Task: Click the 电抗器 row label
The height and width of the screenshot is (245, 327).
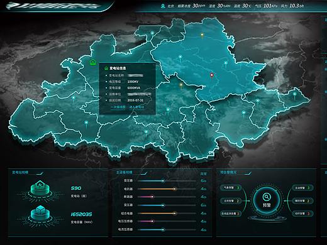Action: click(x=128, y=189)
